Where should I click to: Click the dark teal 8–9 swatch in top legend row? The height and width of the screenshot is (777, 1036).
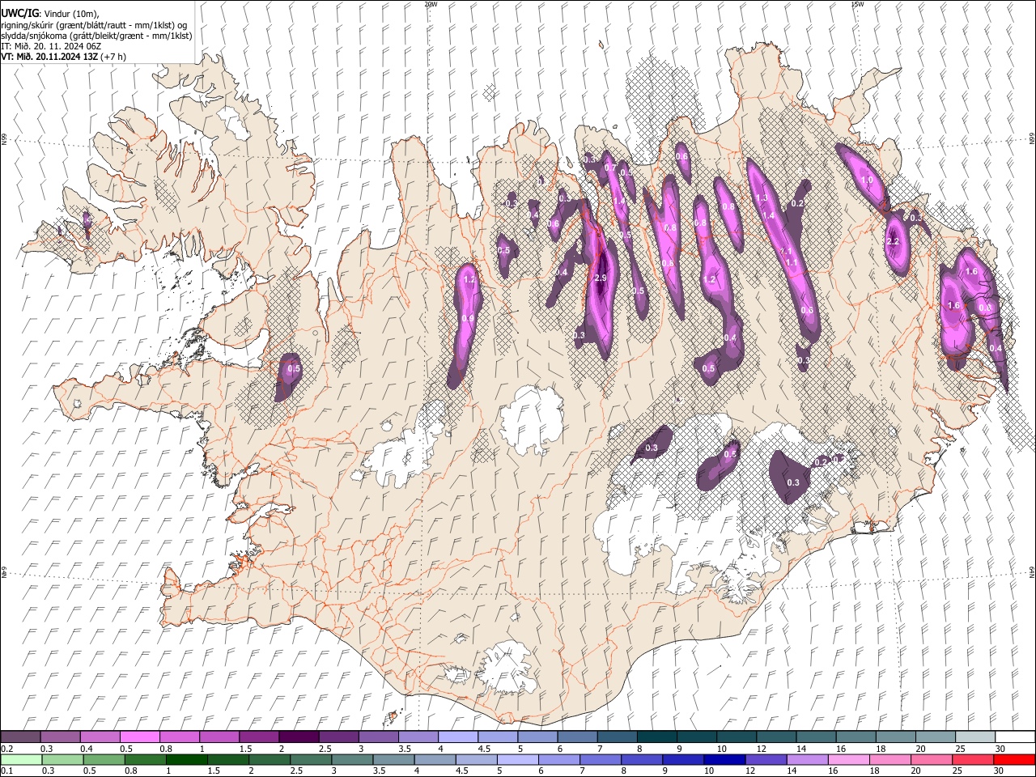[x=656, y=737]
